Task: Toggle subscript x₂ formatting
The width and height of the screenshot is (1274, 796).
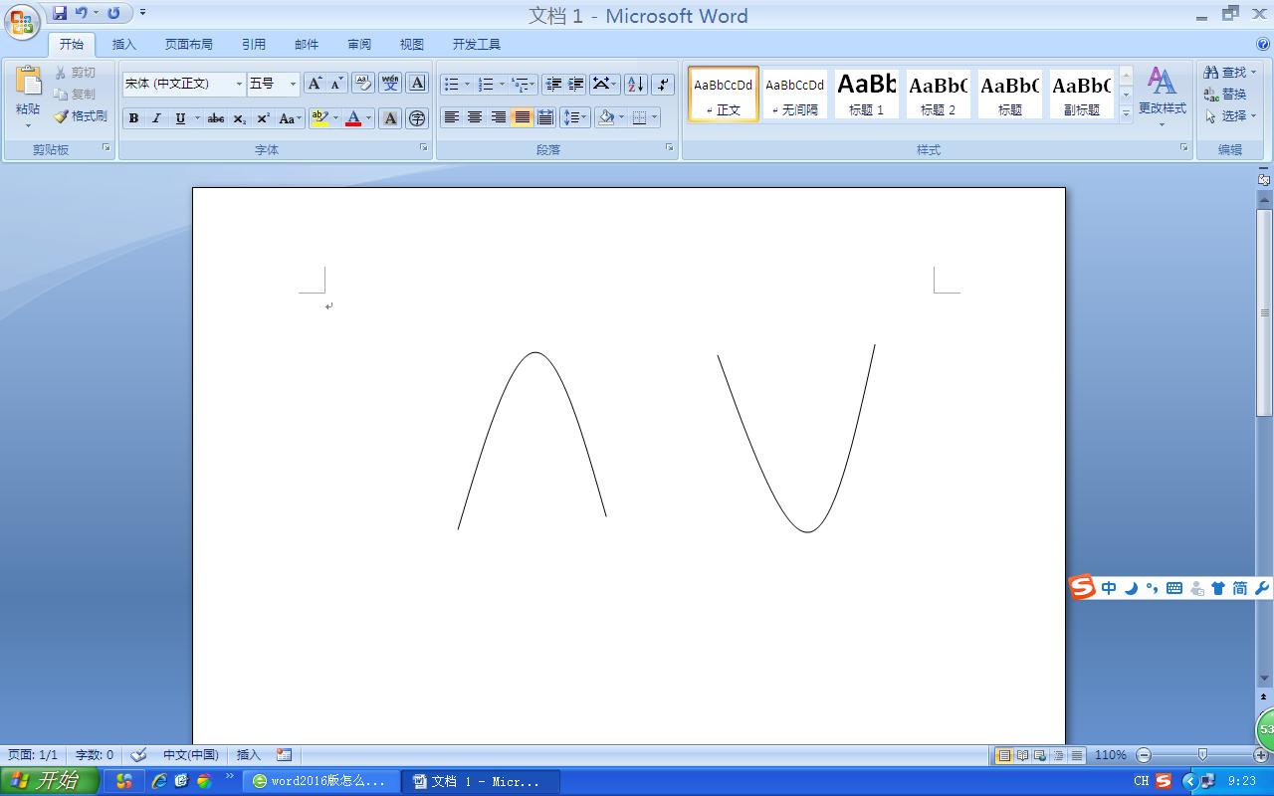Action: pyautogui.click(x=240, y=118)
